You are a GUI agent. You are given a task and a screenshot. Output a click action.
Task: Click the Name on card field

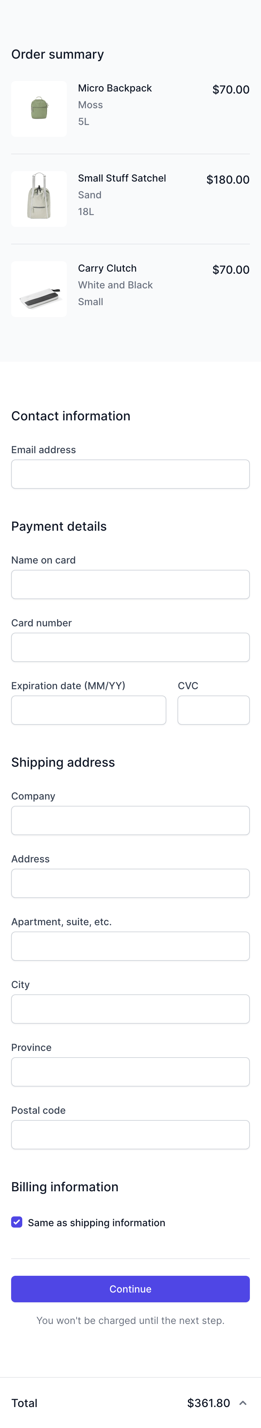(x=130, y=584)
